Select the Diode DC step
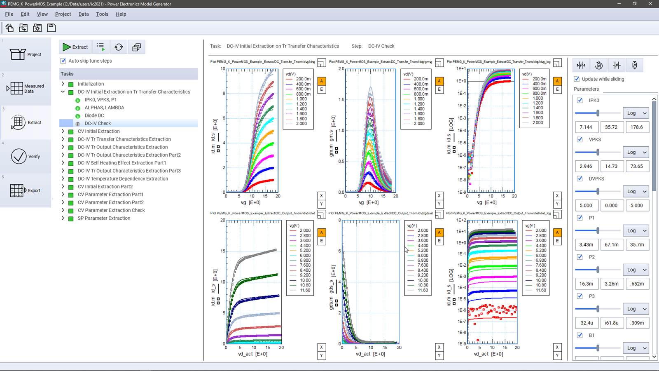659x371 pixels. [94, 115]
